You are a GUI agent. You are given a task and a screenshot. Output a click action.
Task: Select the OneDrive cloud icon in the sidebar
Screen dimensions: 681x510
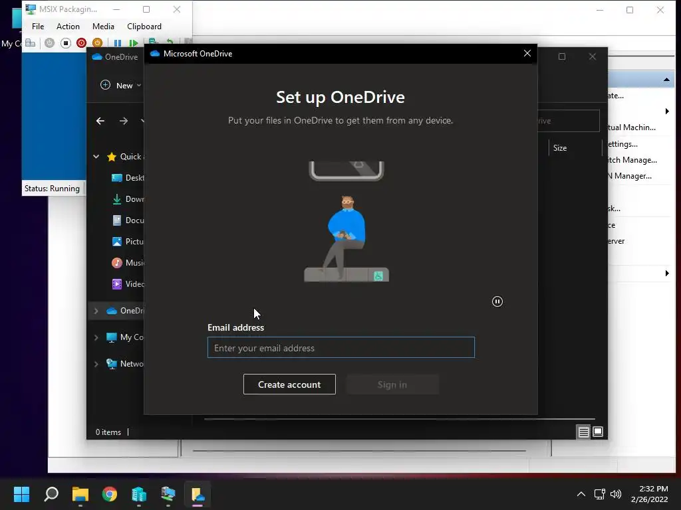[x=112, y=311]
